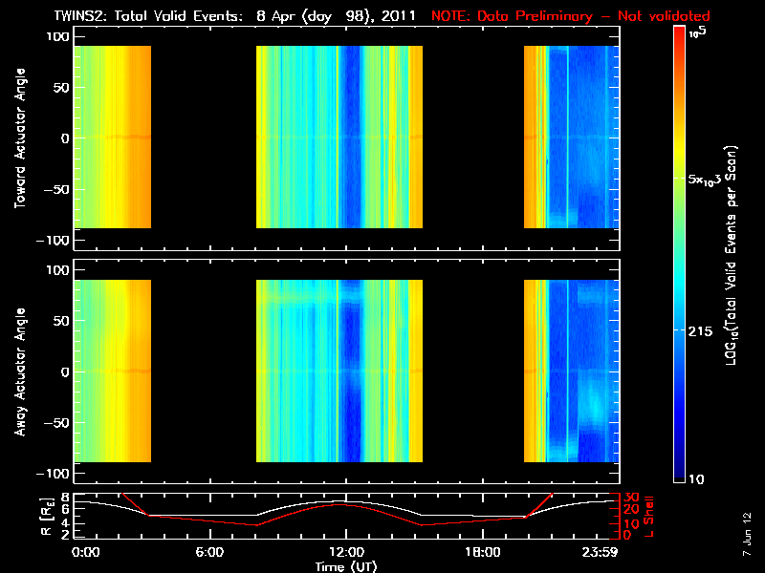Click the colorbar label 'LOG10(Total Valid Events per Scan)'
Image resolution: width=765 pixels, height=573 pixels.
click(732, 255)
